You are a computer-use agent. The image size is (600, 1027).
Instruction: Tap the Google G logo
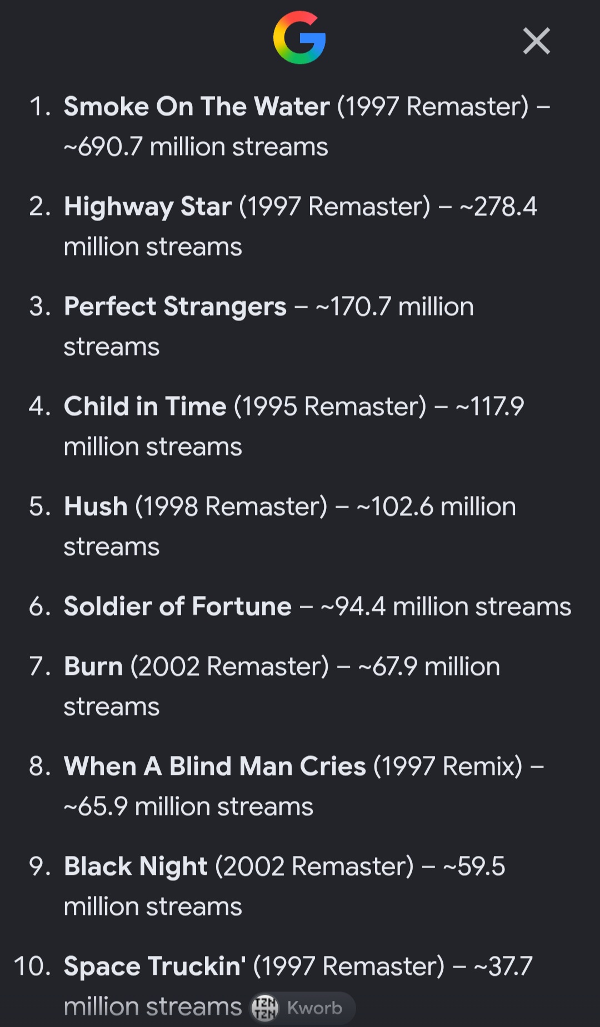click(299, 38)
